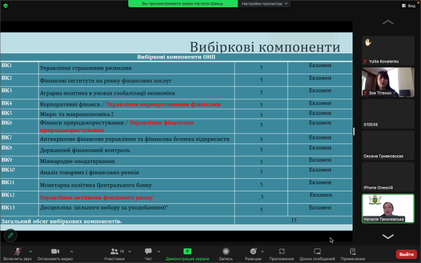
Task: Open the Whiteboards button
Action: [317, 254]
